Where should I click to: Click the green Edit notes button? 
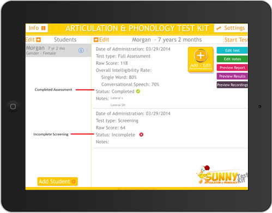[x=232, y=59]
